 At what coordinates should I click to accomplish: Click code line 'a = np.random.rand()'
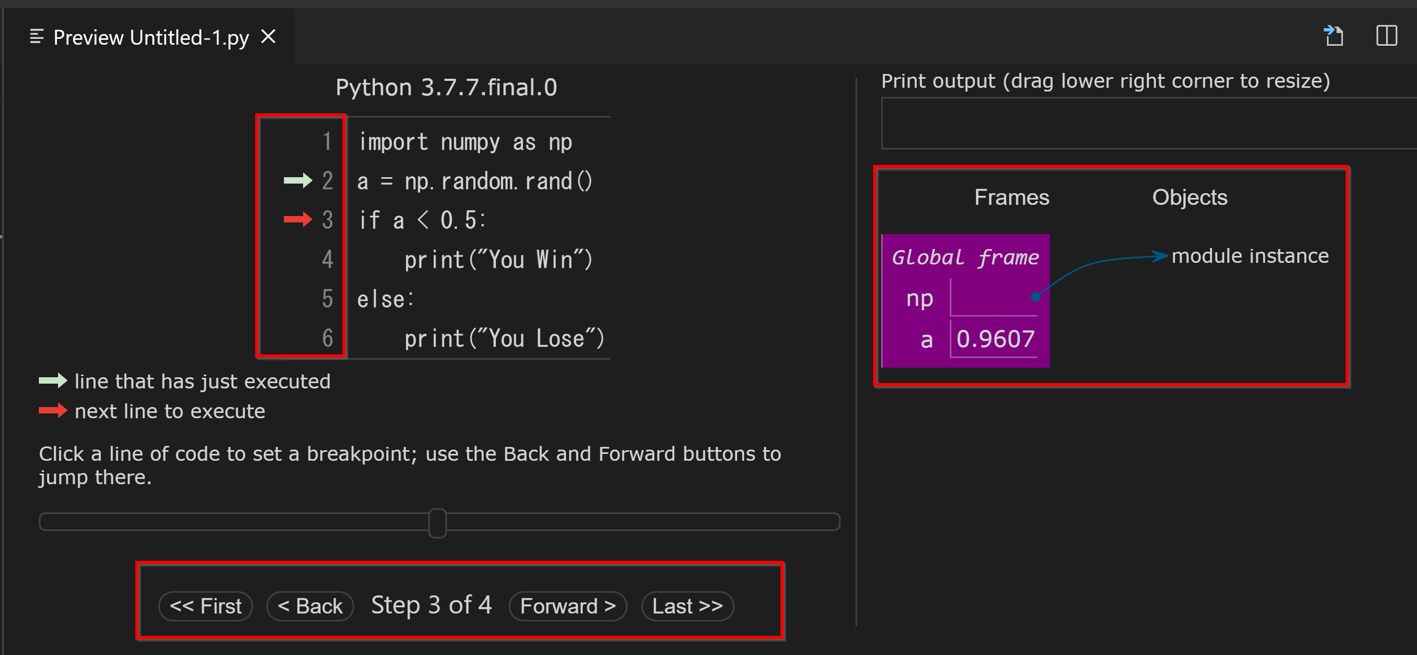click(x=474, y=181)
